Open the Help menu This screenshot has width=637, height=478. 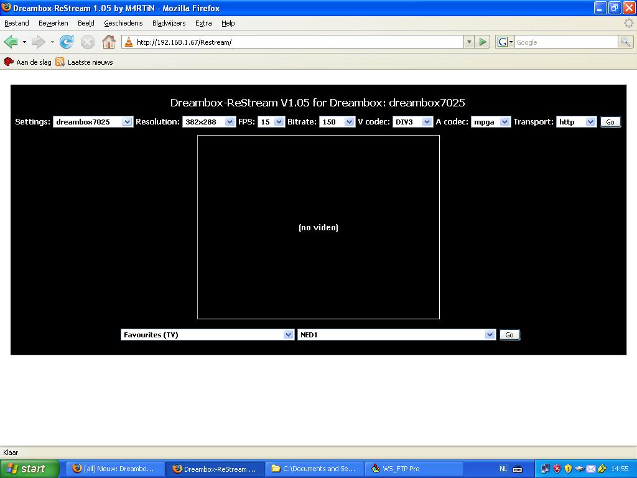click(228, 23)
